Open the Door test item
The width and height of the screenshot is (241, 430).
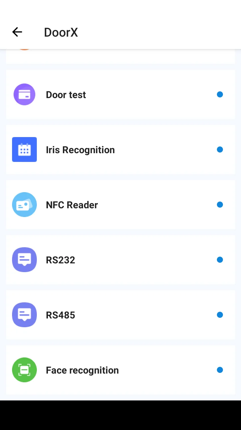[120, 94]
